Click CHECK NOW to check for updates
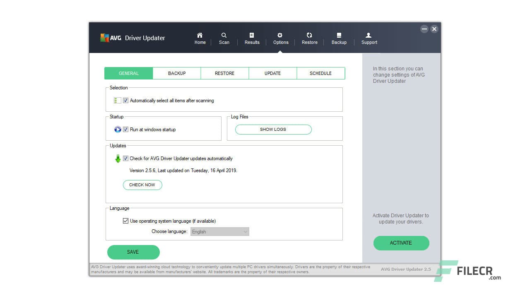This screenshot has height=298, width=530. (x=142, y=185)
